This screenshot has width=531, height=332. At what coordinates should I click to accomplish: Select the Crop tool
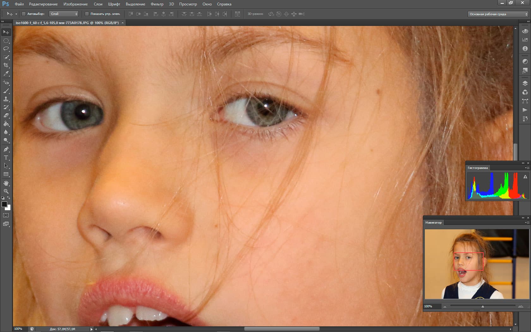pyautogui.click(x=6, y=65)
